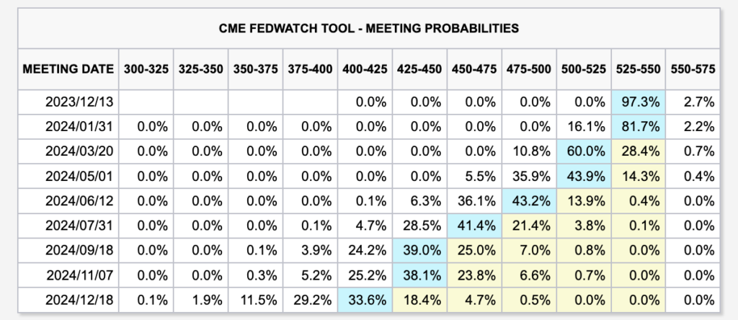Click the 525-550 column header
This screenshot has width=738, height=320.
pos(638,69)
